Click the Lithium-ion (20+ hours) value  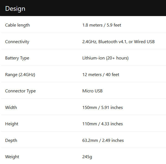pos(105,58)
